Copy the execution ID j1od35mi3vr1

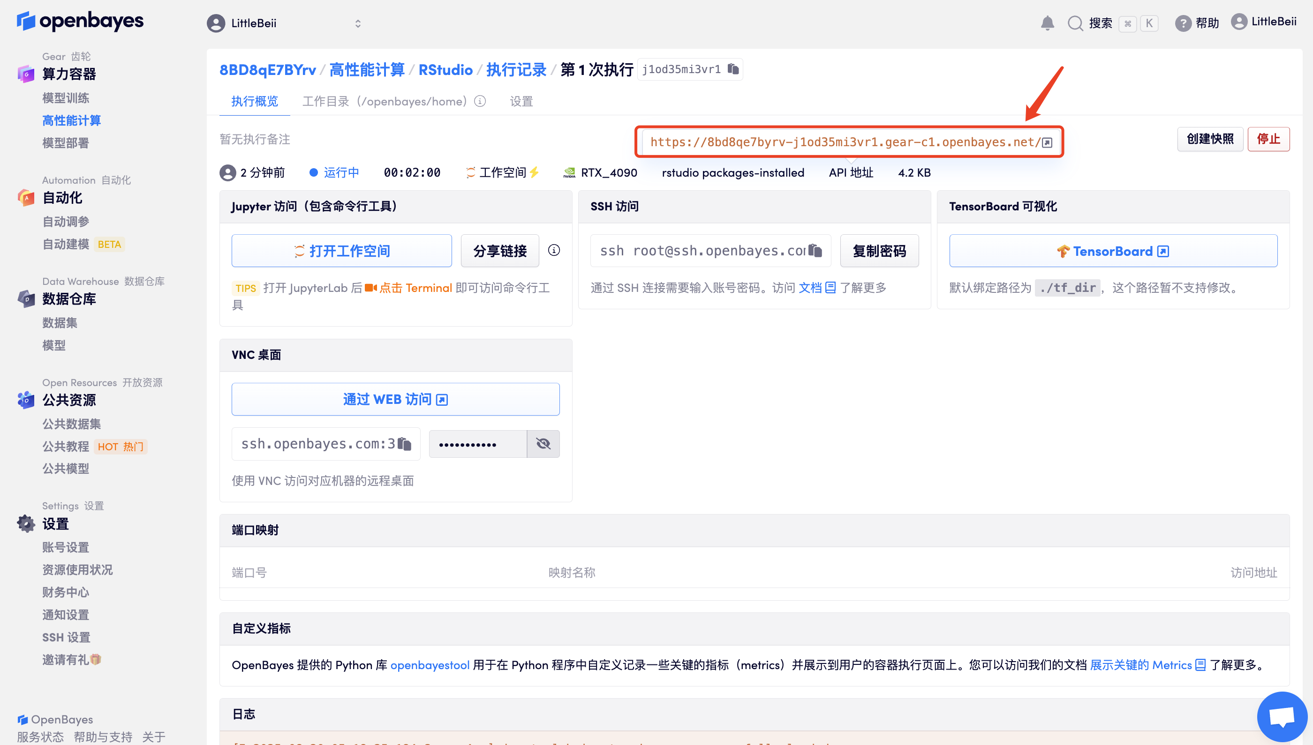pyautogui.click(x=733, y=69)
